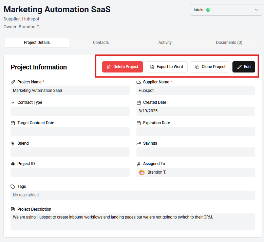Go to the Documents (0) tab

(229, 43)
